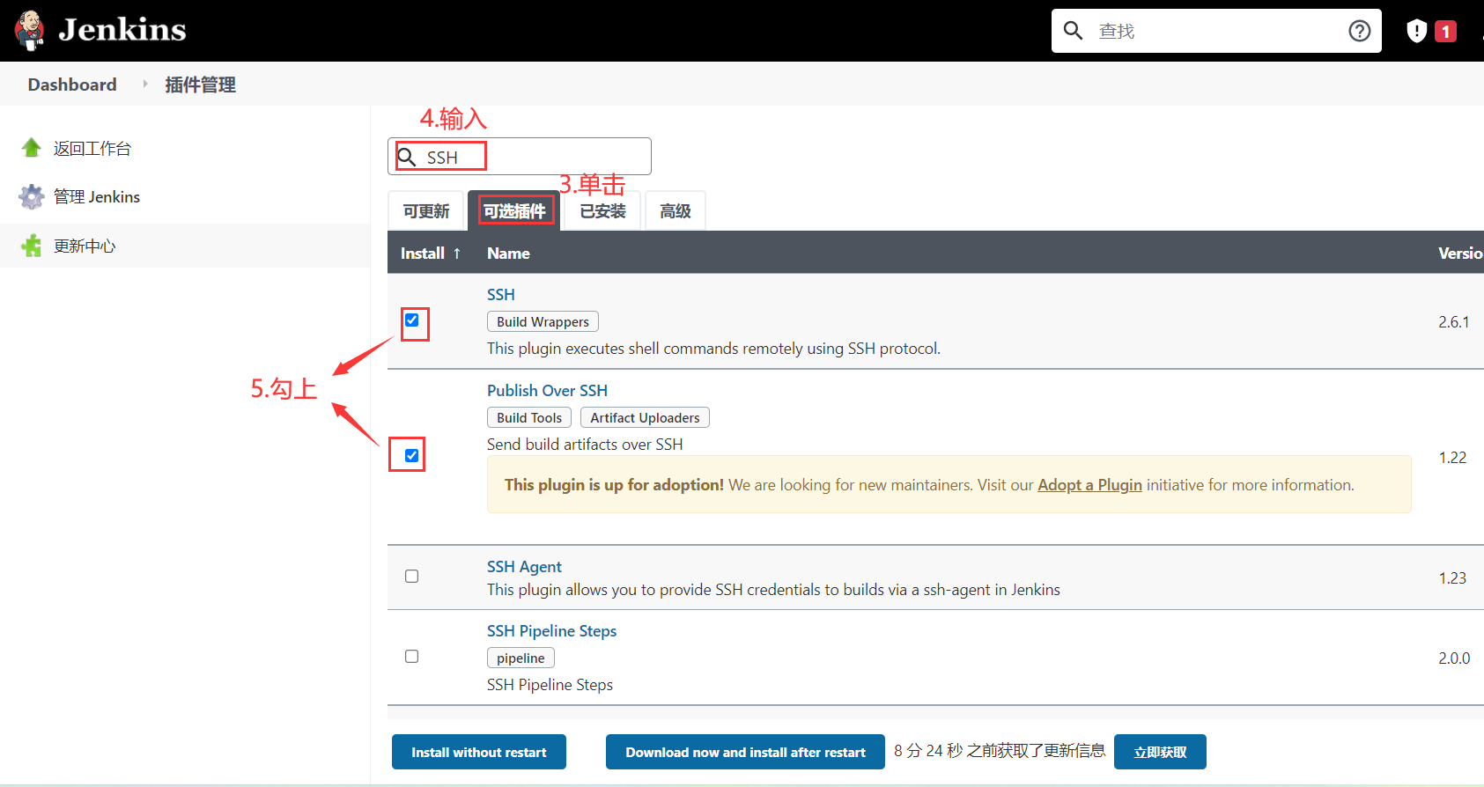Click version 1.22 of Publish Over SSH
Screen dimensions: 1484x787
(x=1452, y=457)
